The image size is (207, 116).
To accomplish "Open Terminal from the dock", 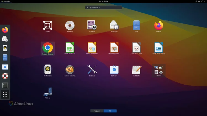I will tap(5, 85).
